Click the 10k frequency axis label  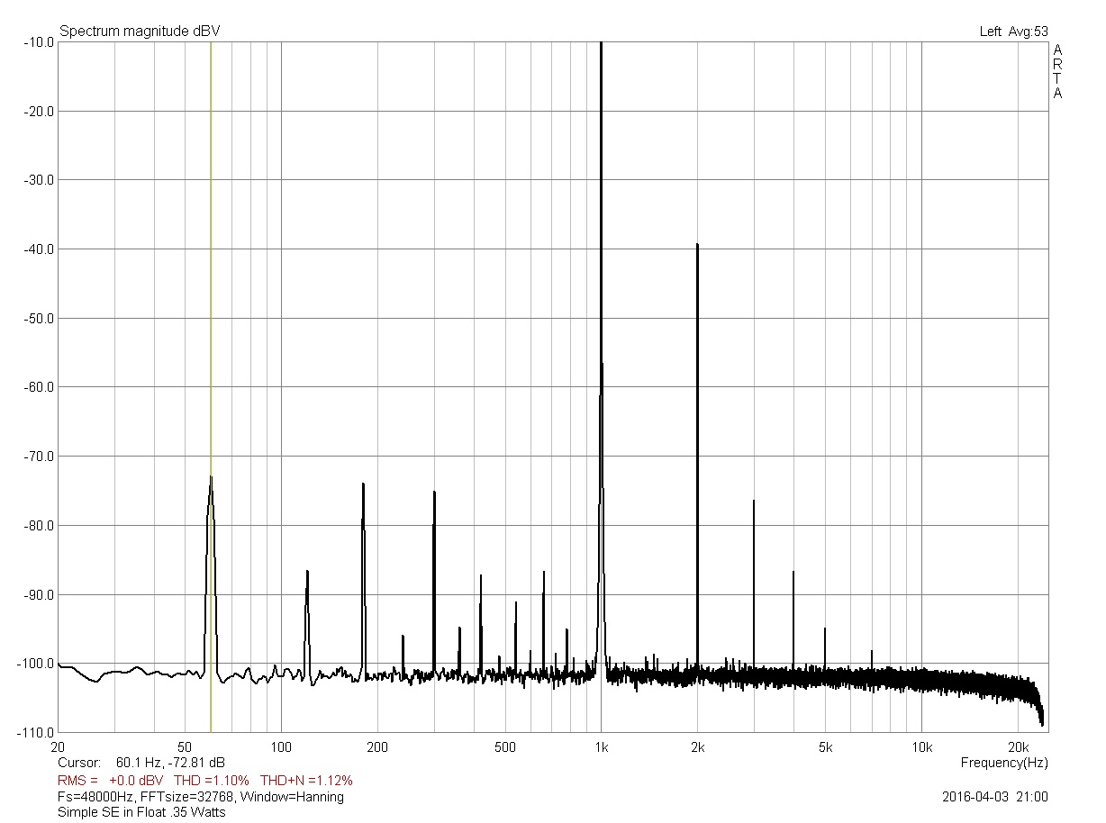921,747
